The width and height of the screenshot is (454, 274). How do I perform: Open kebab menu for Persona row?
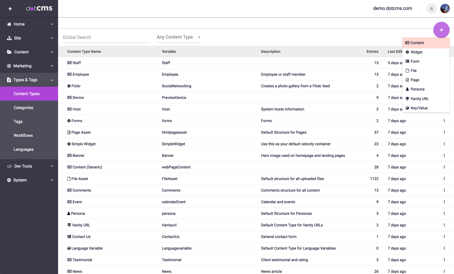444,213
